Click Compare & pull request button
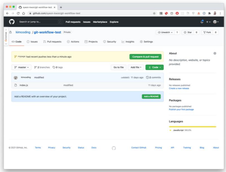The image size is (226, 172). tap(145, 56)
